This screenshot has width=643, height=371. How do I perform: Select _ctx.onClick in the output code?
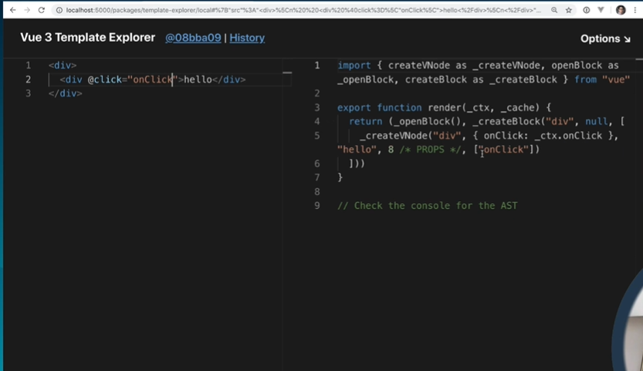tap(568, 135)
